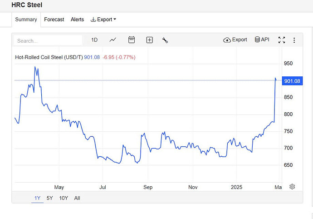This screenshot has width=313, height=219.
Task: Open the 1D interval selector
Action: pyautogui.click(x=94, y=40)
